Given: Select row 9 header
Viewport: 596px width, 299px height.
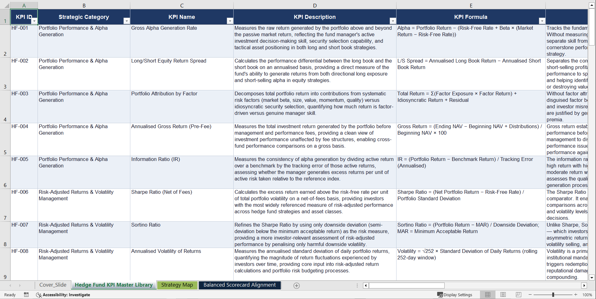Looking at the screenshot, I should click(5, 264).
